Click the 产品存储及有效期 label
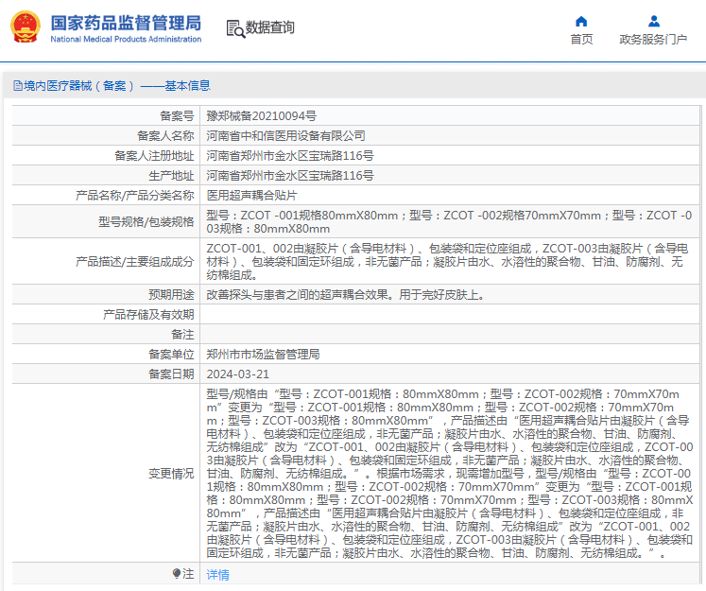Image resolution: width=706 pixels, height=591 pixels. [x=148, y=315]
